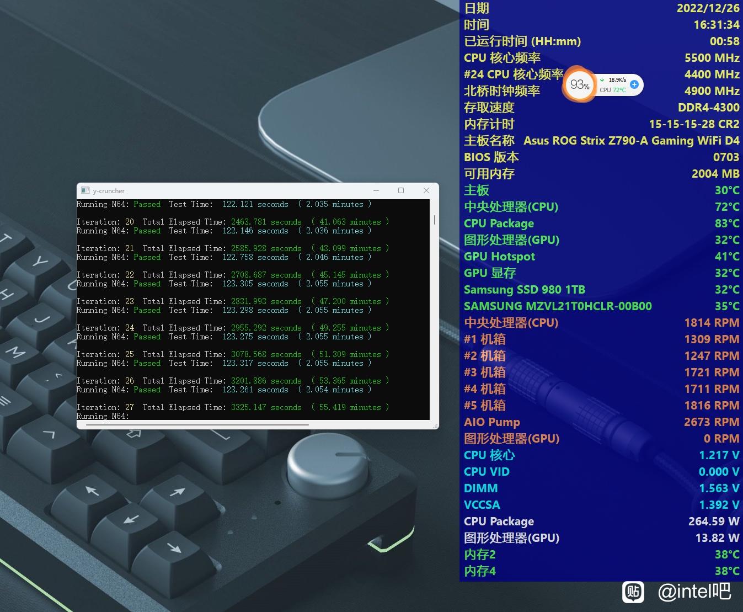The width and height of the screenshot is (743, 612).
Task: Click the date value 2022/12/26
Action: click(x=708, y=8)
